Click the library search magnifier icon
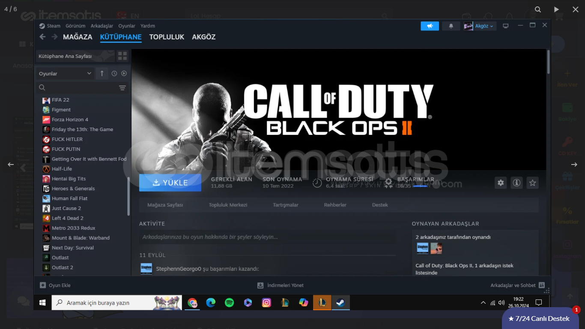585x329 pixels. click(42, 88)
